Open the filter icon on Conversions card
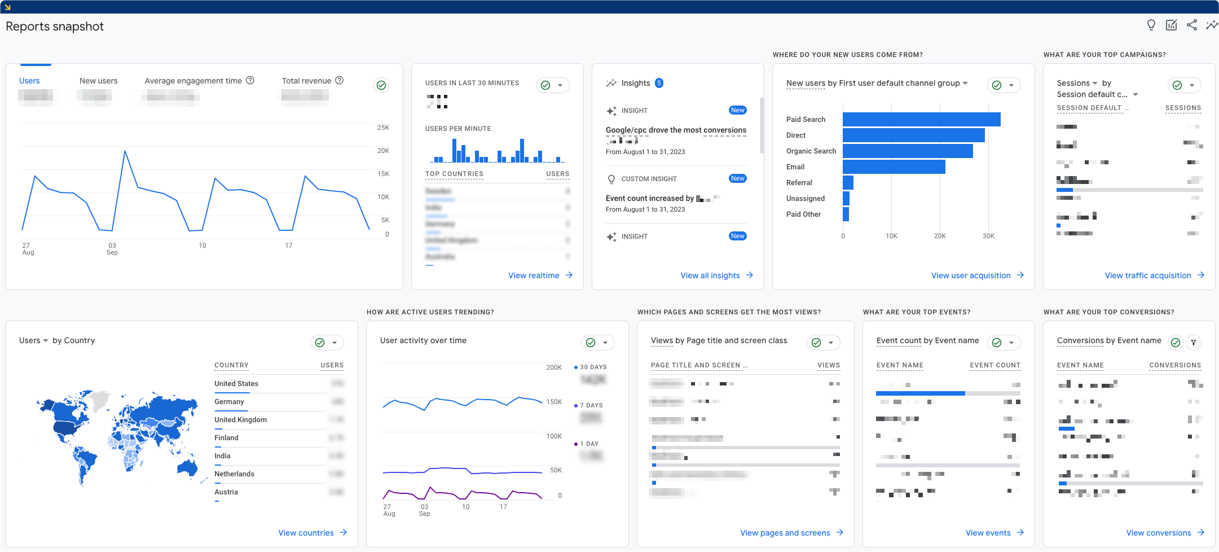Viewport: 1219px width, 552px height. [x=1194, y=343]
